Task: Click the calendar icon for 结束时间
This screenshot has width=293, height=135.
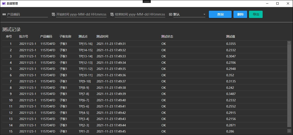Action: pos(112,14)
